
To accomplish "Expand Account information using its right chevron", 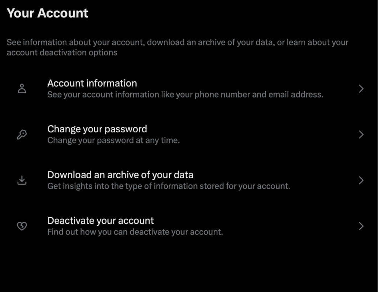I will click(361, 89).
